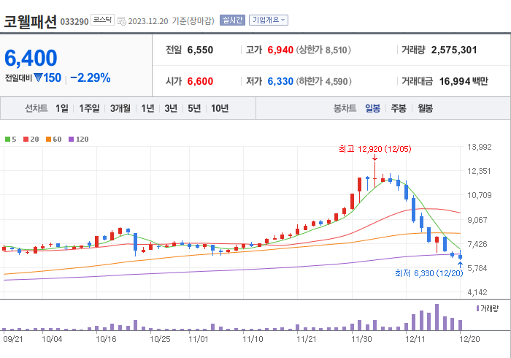Click the 전일 value 6,550
Image resolution: width=511 pixels, height=358 pixels.
pos(200,50)
